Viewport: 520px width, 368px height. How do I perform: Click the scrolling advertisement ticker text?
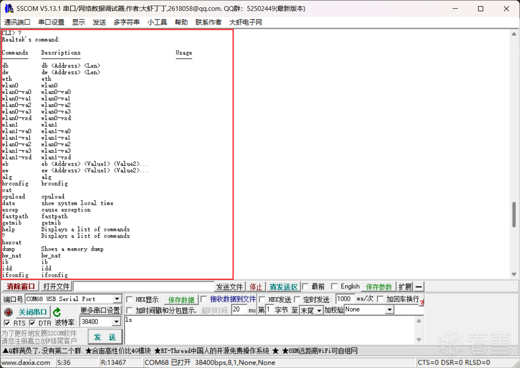tap(180, 351)
